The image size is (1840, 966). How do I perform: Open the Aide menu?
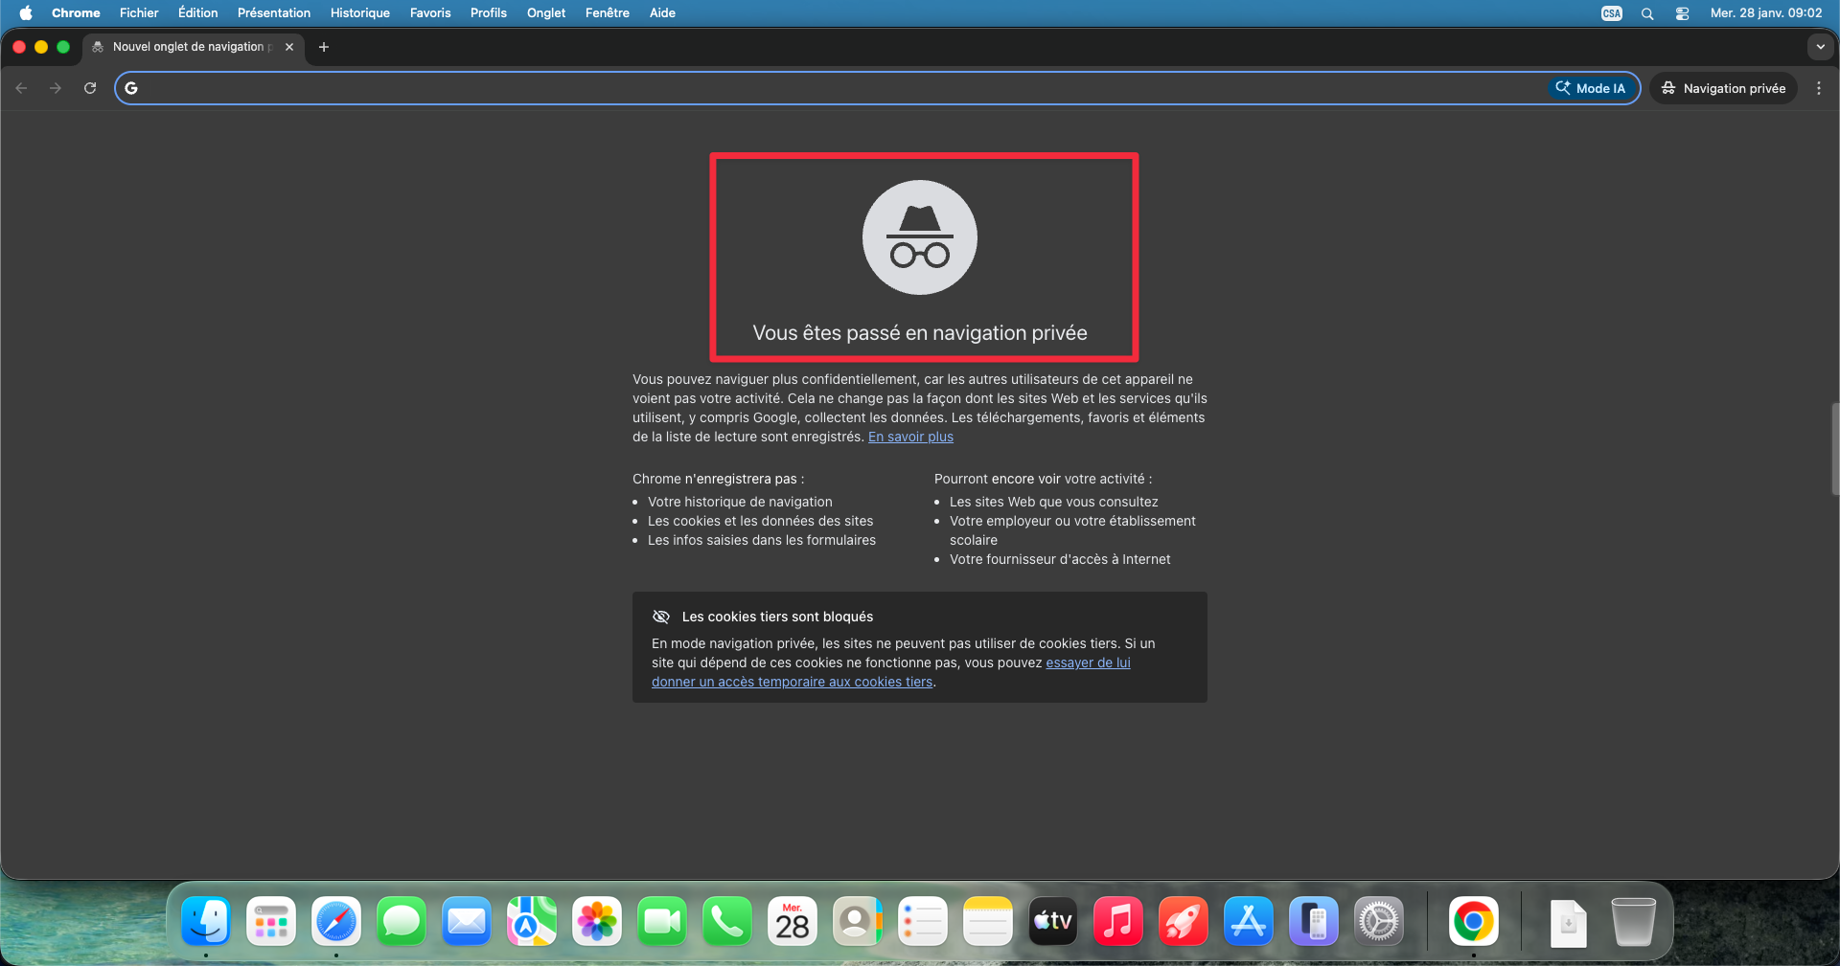coord(662,12)
